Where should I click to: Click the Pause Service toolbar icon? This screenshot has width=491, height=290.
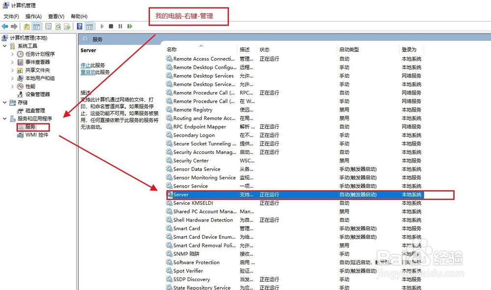pos(120,26)
